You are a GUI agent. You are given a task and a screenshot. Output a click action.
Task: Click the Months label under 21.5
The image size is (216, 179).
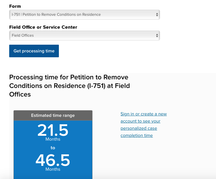click(53, 139)
